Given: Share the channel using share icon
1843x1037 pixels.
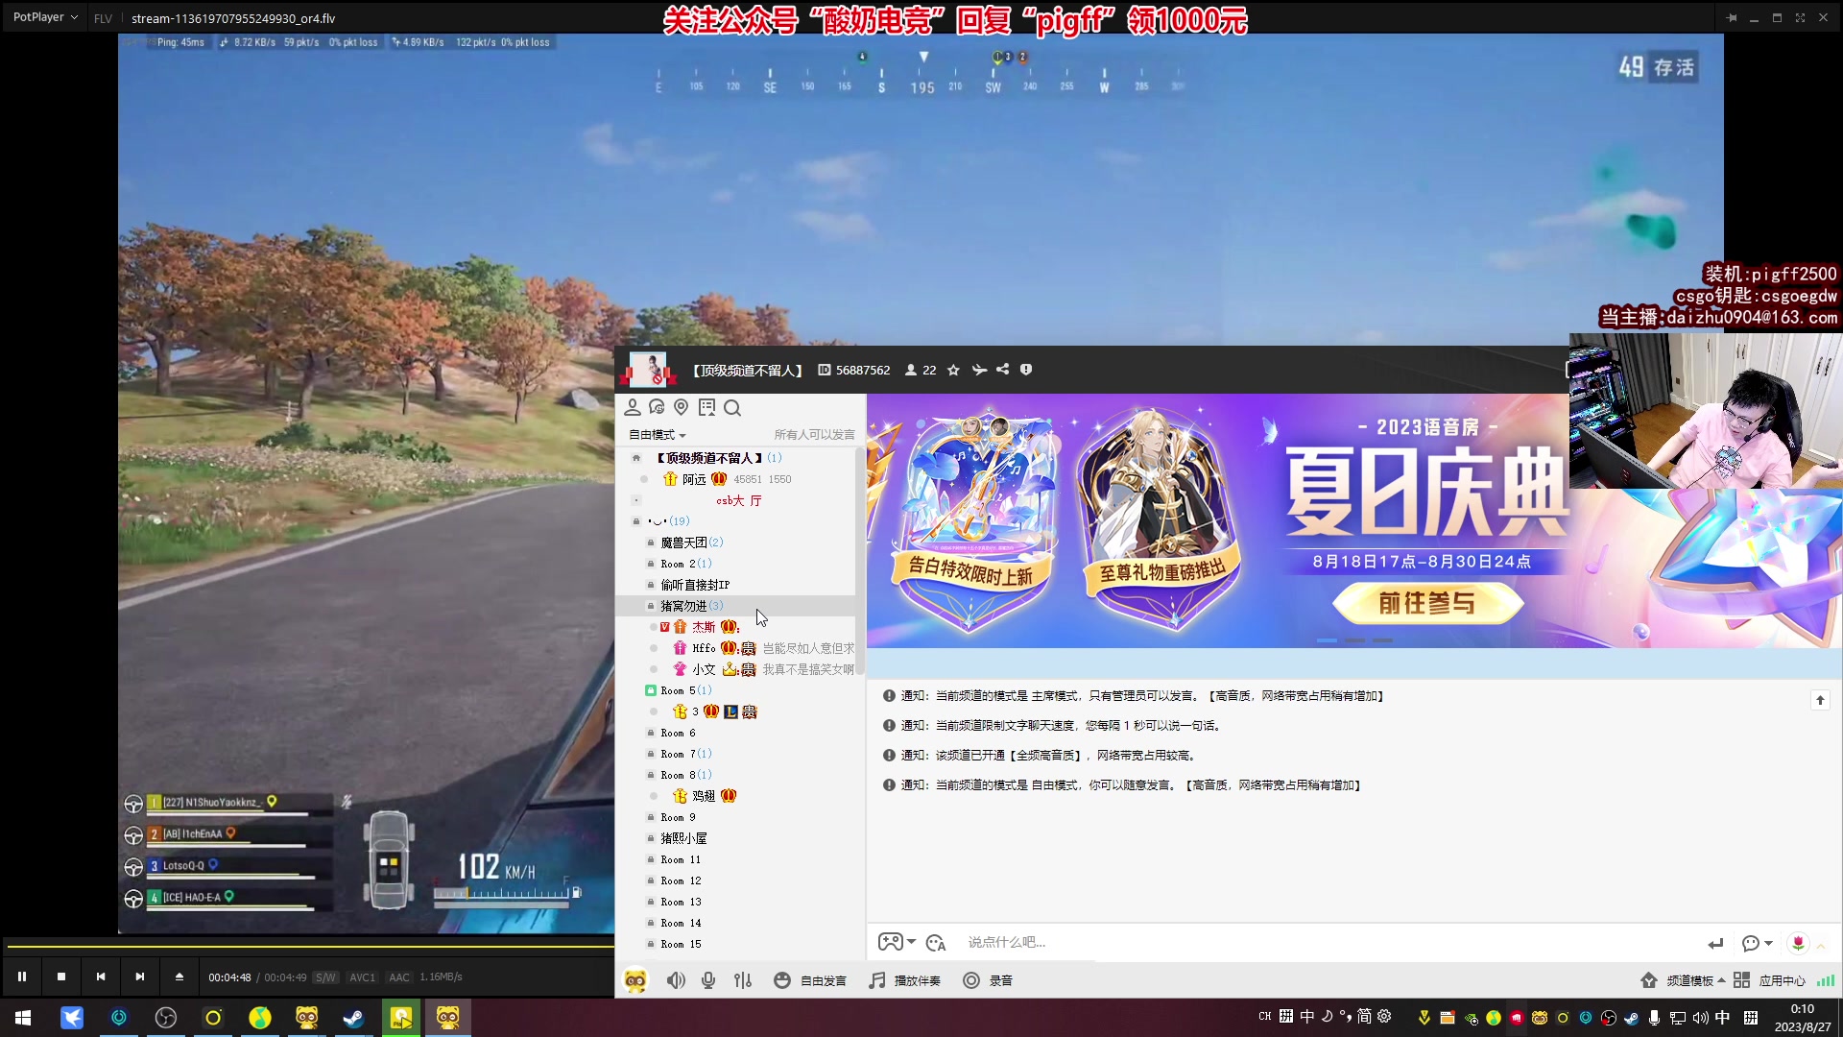Looking at the screenshot, I should [1002, 370].
